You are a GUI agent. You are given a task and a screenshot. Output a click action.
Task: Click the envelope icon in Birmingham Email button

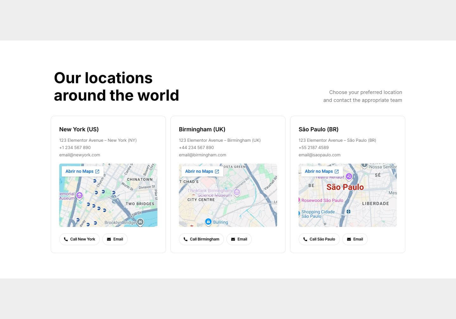(x=233, y=239)
